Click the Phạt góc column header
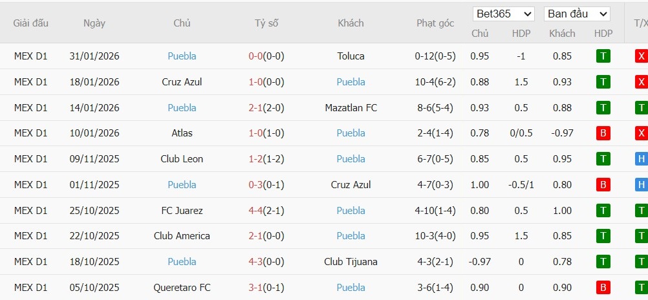 pyautogui.click(x=435, y=23)
